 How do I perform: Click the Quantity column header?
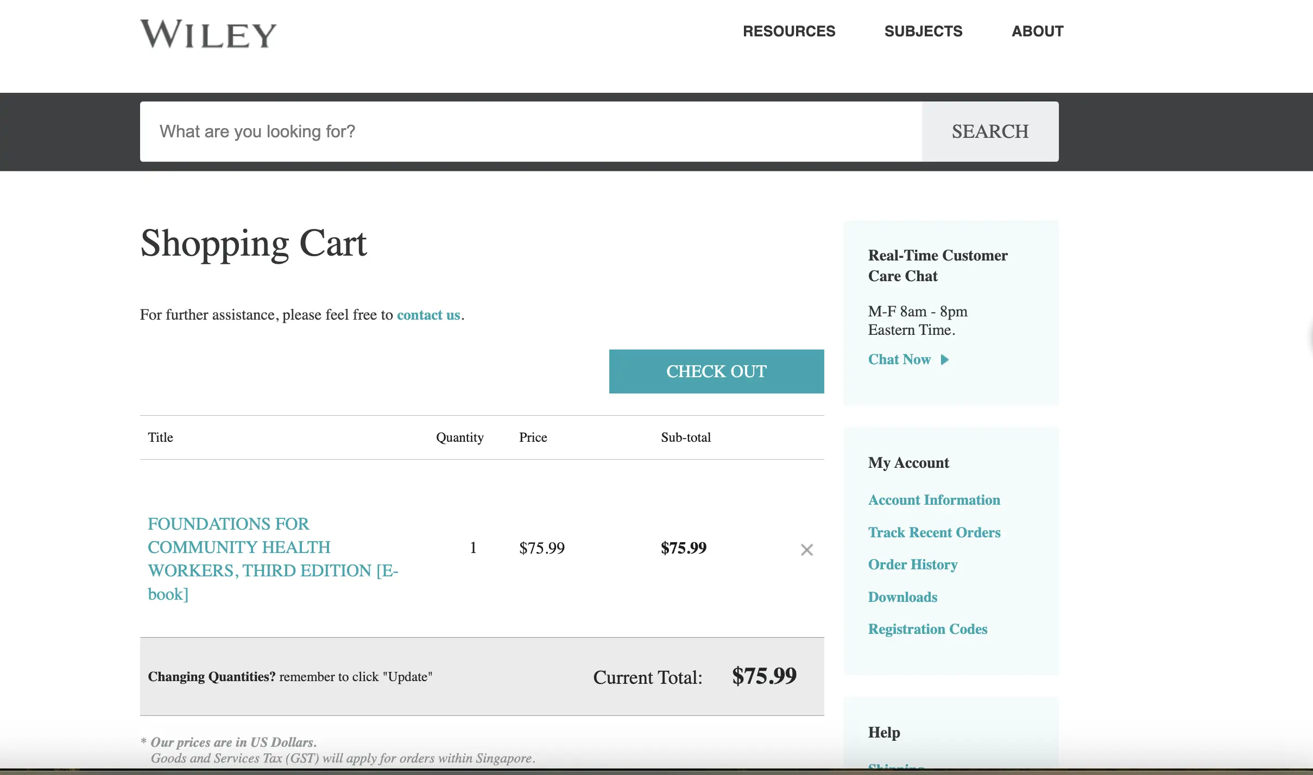coord(460,437)
